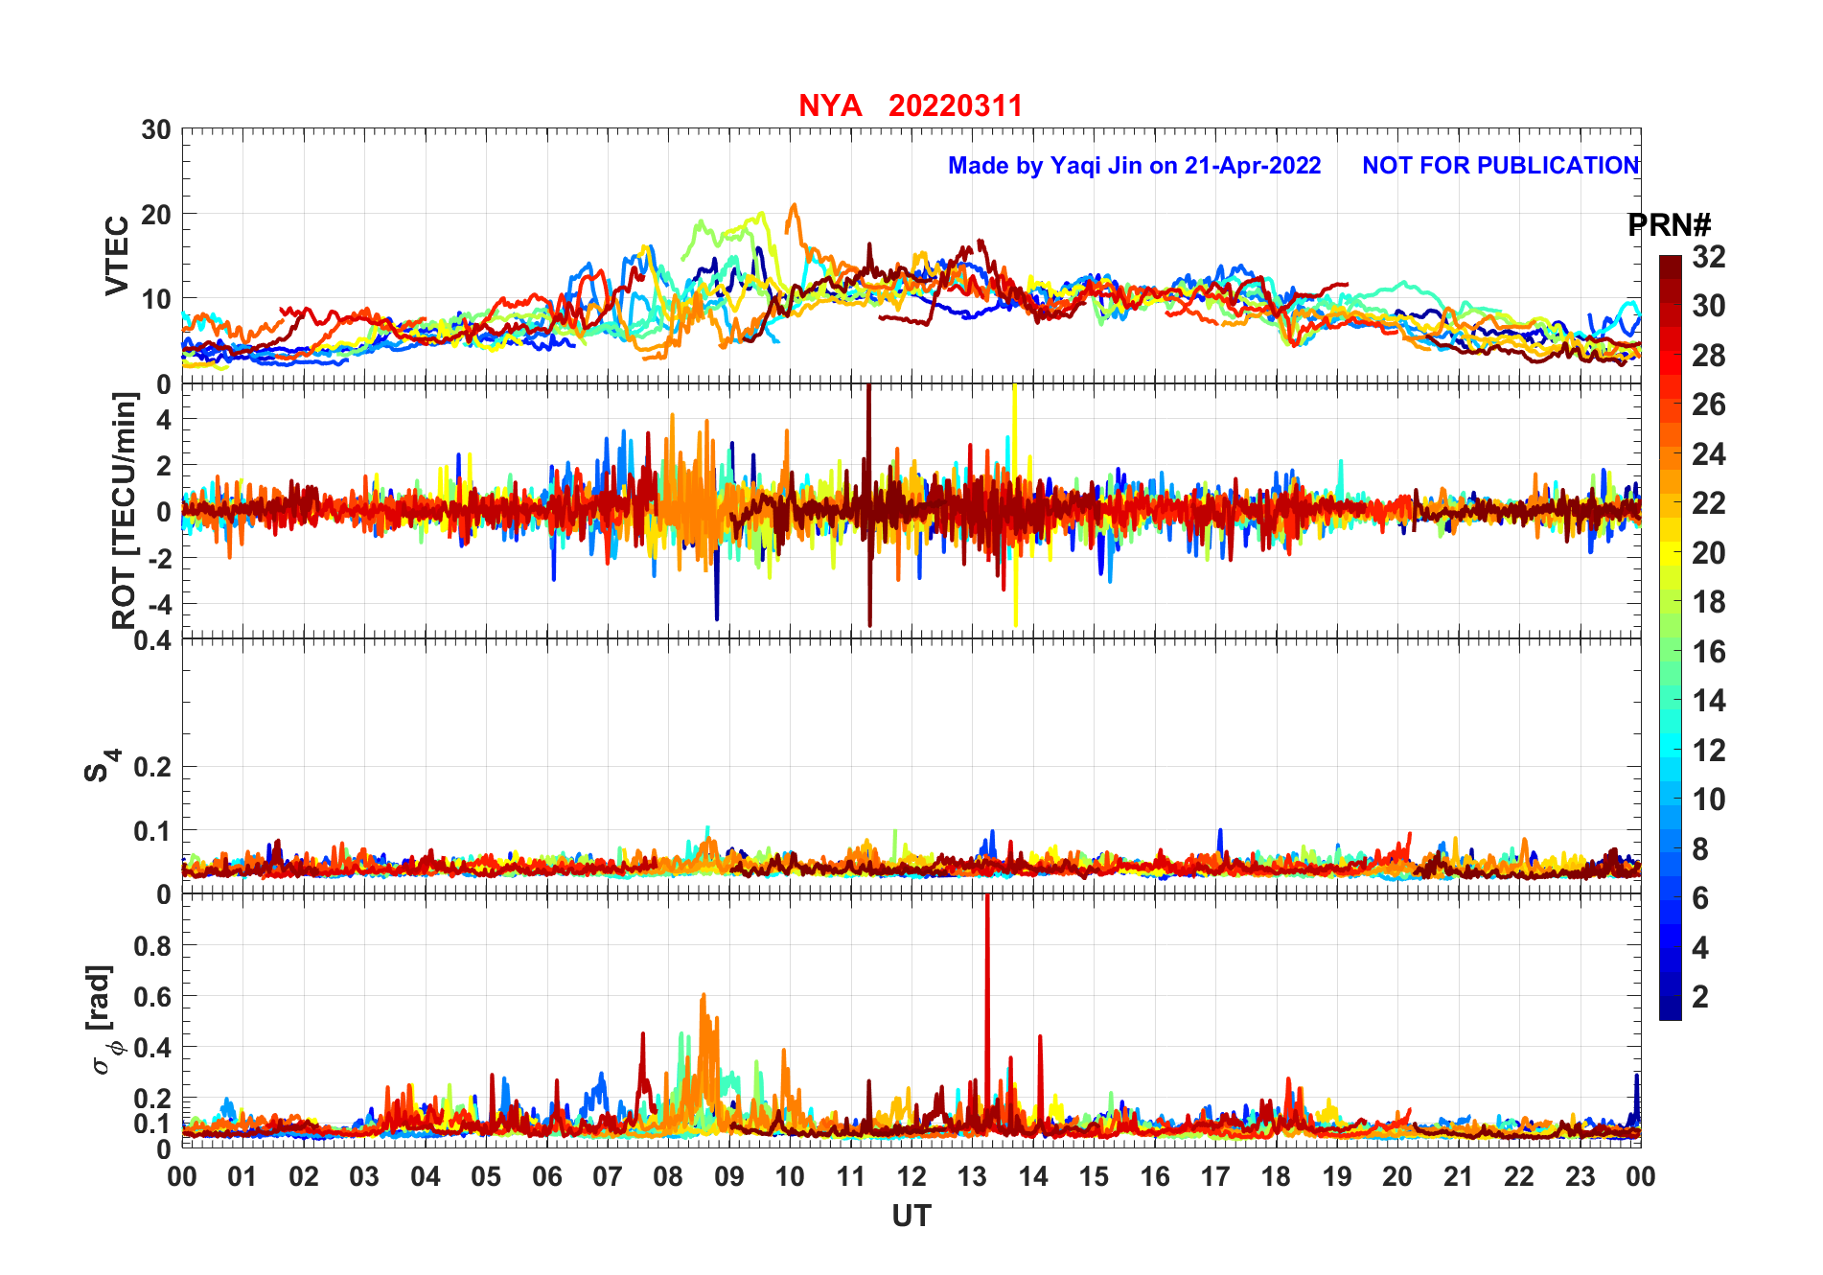Select colorbar tick label 32
Image resolution: width=1823 pixels, height=1275 pixels.
click(1708, 257)
